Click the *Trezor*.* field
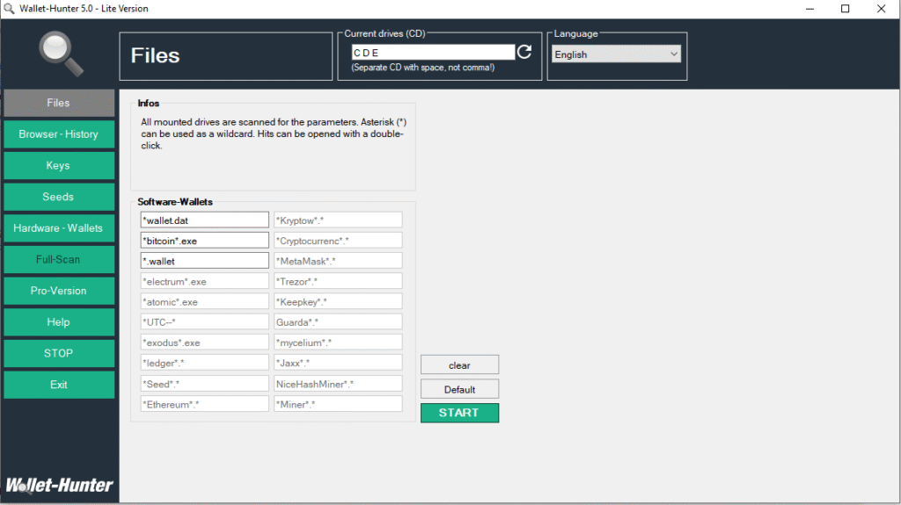 338,281
